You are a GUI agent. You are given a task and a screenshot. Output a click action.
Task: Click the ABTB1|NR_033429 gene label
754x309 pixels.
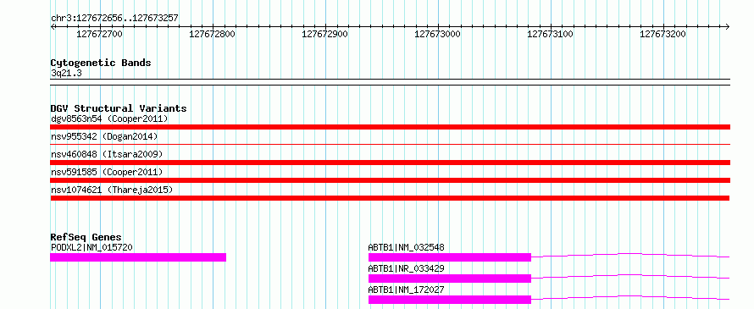point(407,268)
